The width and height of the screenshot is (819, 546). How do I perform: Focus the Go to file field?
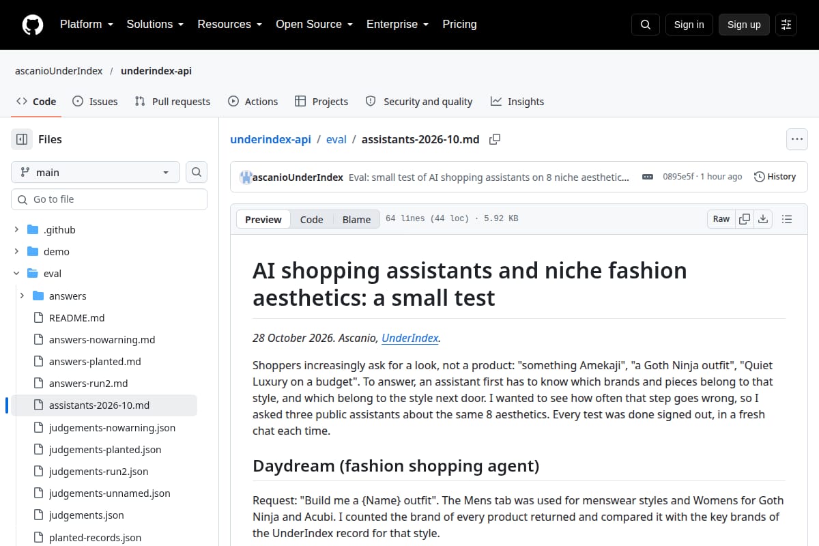point(109,199)
